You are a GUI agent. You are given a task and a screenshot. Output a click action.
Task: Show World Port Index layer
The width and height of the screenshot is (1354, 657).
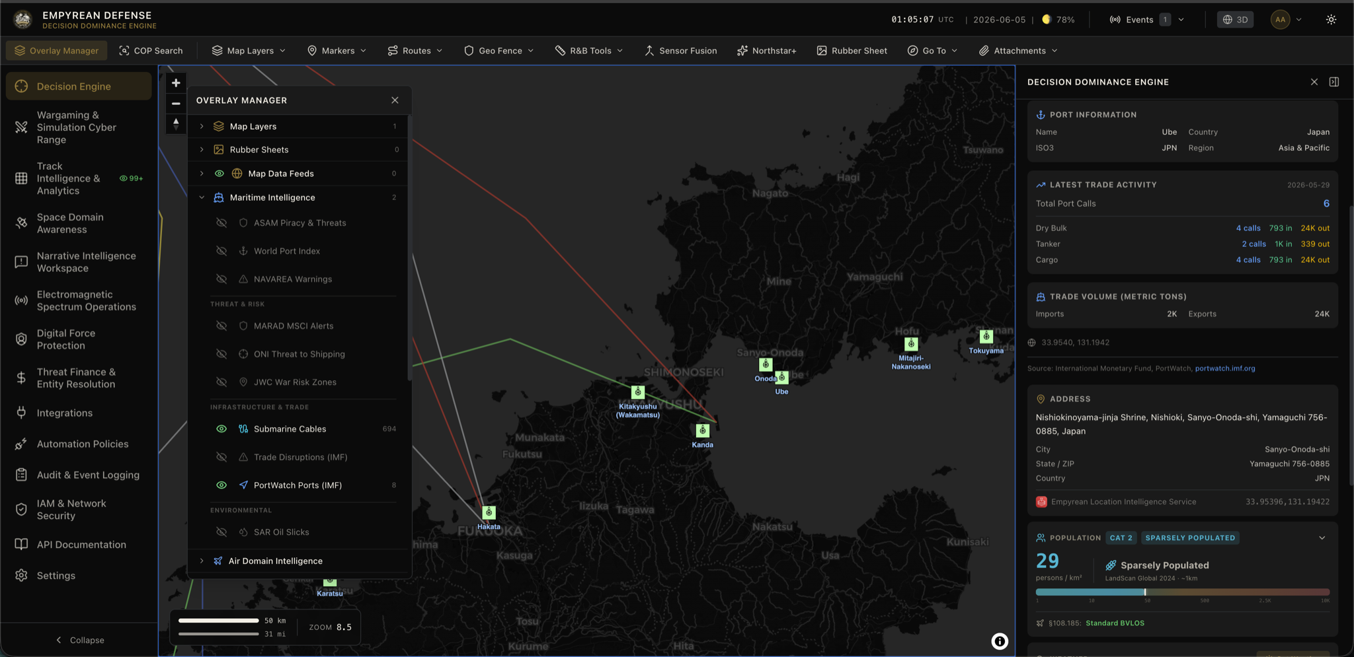point(221,252)
